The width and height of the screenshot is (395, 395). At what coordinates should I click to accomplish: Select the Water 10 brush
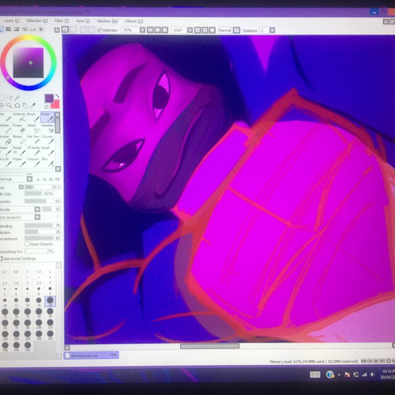(19, 151)
